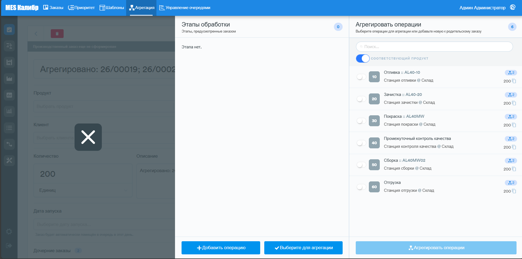Screen dimensions: 522x259
Task: Click the copy icon next to 200 in Покраска row
Action: tap(514, 125)
